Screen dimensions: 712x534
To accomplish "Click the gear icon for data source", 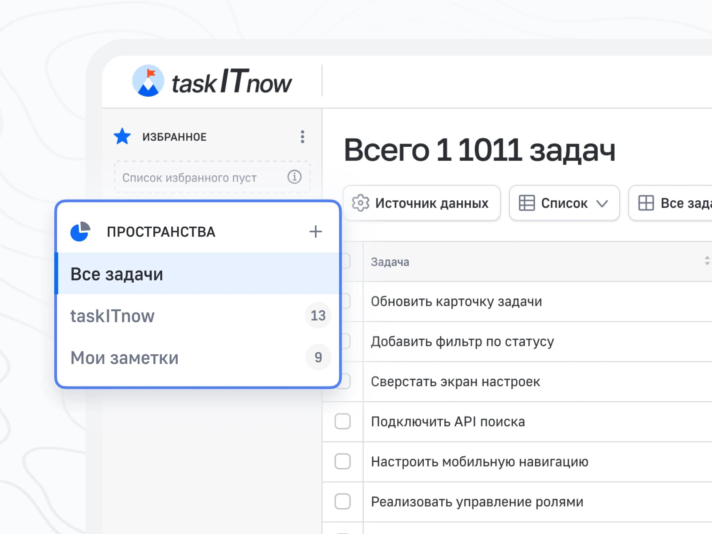I will coord(361,203).
